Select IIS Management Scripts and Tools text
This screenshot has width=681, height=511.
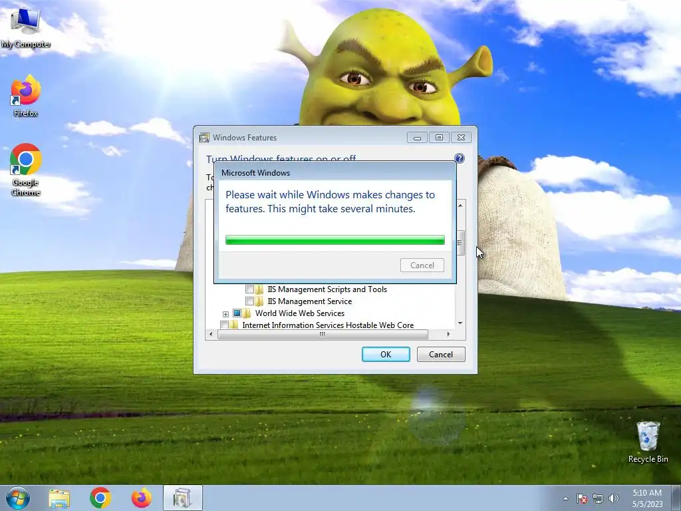tap(327, 289)
